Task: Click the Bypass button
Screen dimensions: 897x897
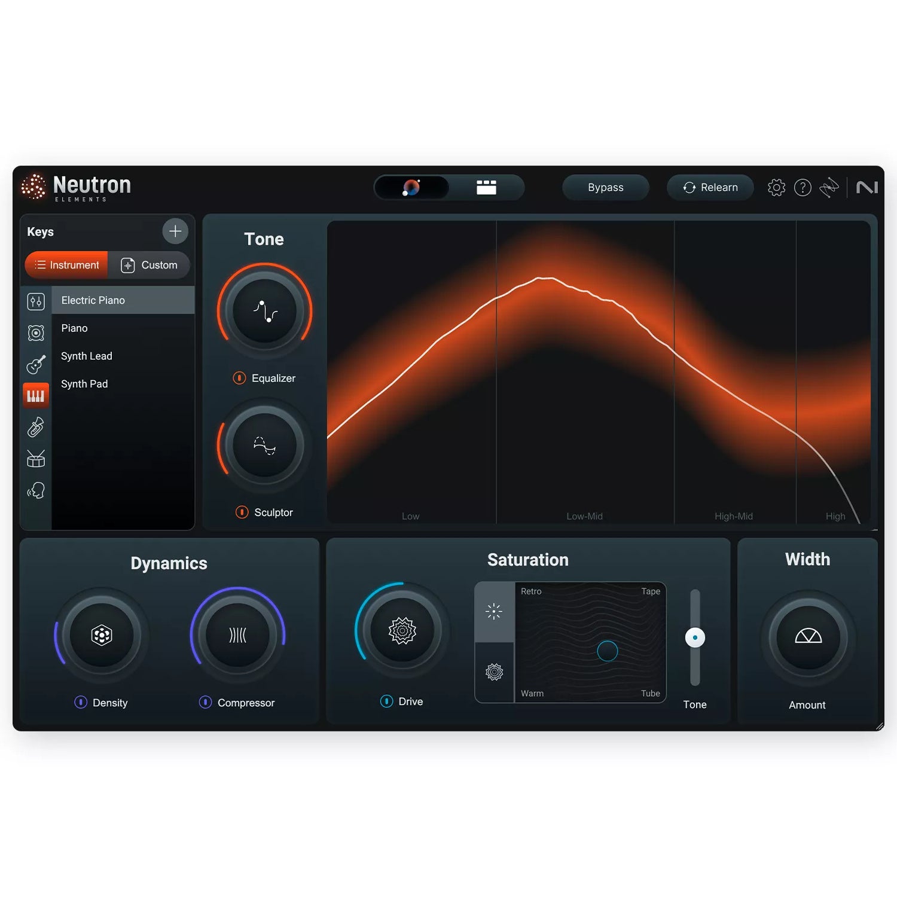Action: (x=606, y=188)
